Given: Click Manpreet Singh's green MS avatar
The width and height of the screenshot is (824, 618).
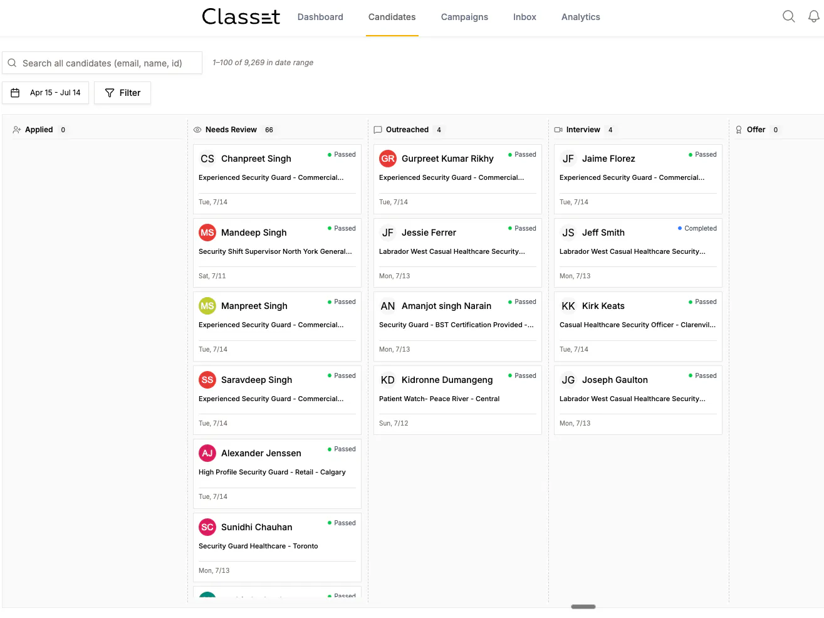Looking at the screenshot, I should pyautogui.click(x=207, y=306).
